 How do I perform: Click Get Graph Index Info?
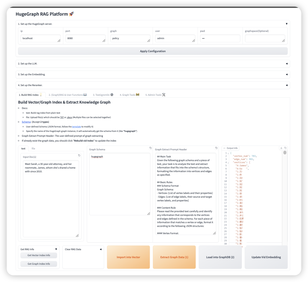click(39, 264)
